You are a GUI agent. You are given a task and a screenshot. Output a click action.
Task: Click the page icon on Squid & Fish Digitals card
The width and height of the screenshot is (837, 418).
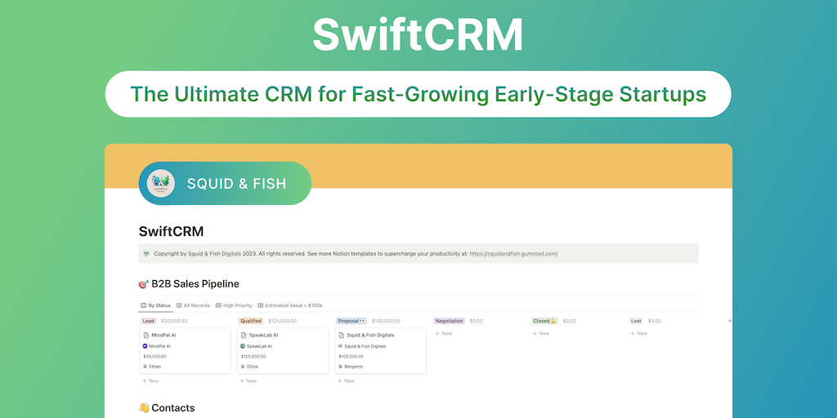tap(341, 336)
